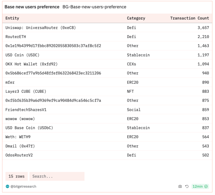
Task: Open the Base new users preference title
Action: click(32, 7)
